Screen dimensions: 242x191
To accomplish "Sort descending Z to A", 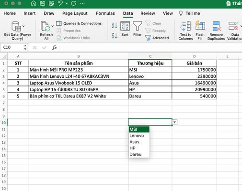I will pyautogui.click(x=115, y=36).
